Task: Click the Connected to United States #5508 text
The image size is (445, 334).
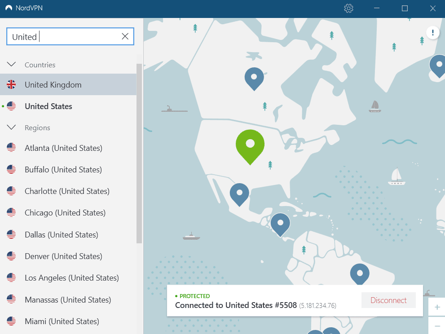Action: click(x=236, y=305)
